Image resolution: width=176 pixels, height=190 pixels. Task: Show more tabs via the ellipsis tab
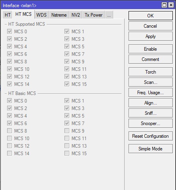[x=109, y=15]
